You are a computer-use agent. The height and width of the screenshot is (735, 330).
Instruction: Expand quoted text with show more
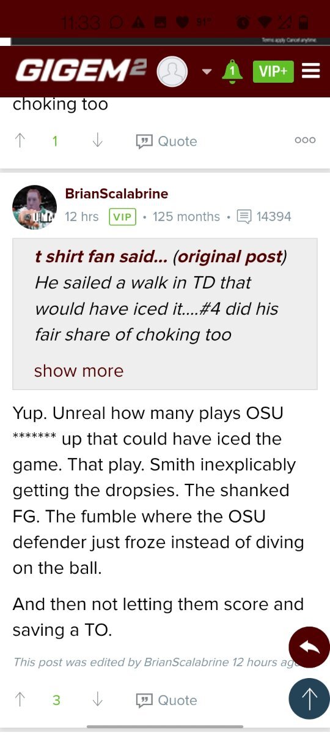click(x=79, y=371)
